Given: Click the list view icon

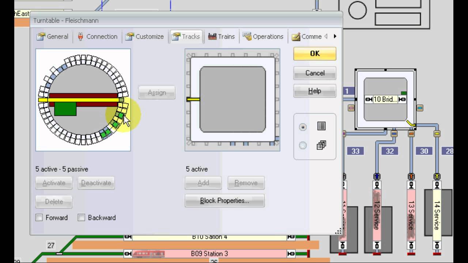Looking at the screenshot, I should [x=321, y=126].
